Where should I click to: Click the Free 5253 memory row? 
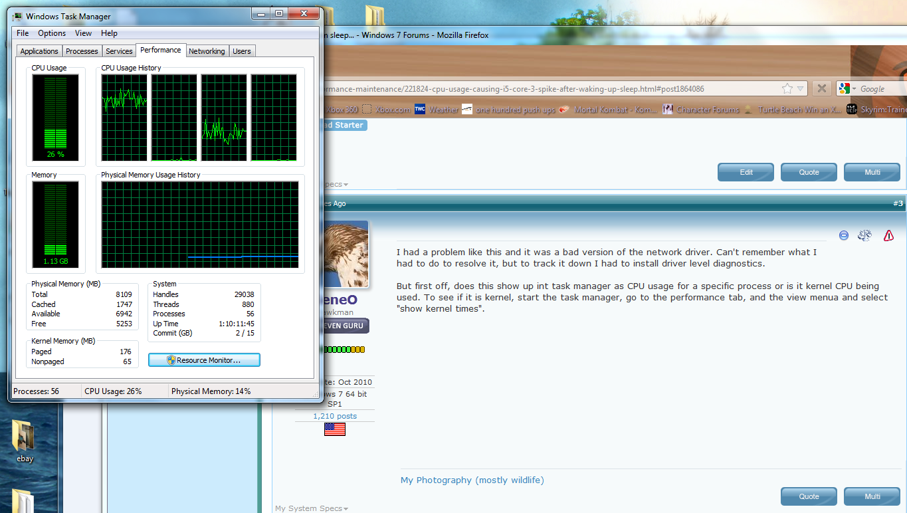82,324
